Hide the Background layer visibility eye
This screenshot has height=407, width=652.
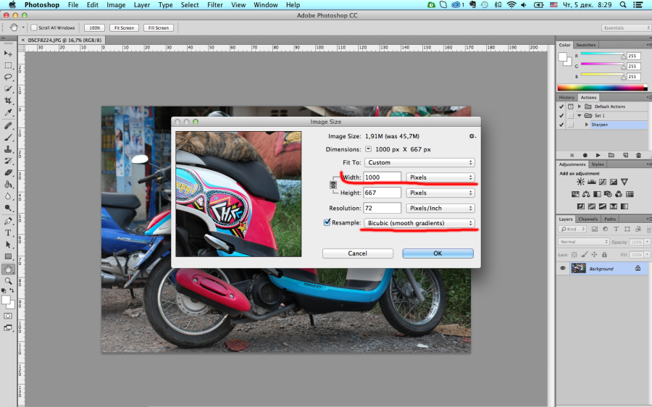click(x=563, y=269)
